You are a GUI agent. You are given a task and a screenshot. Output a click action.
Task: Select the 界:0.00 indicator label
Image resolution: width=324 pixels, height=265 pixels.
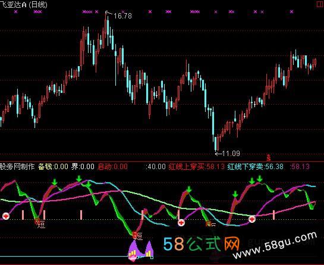(x=83, y=167)
